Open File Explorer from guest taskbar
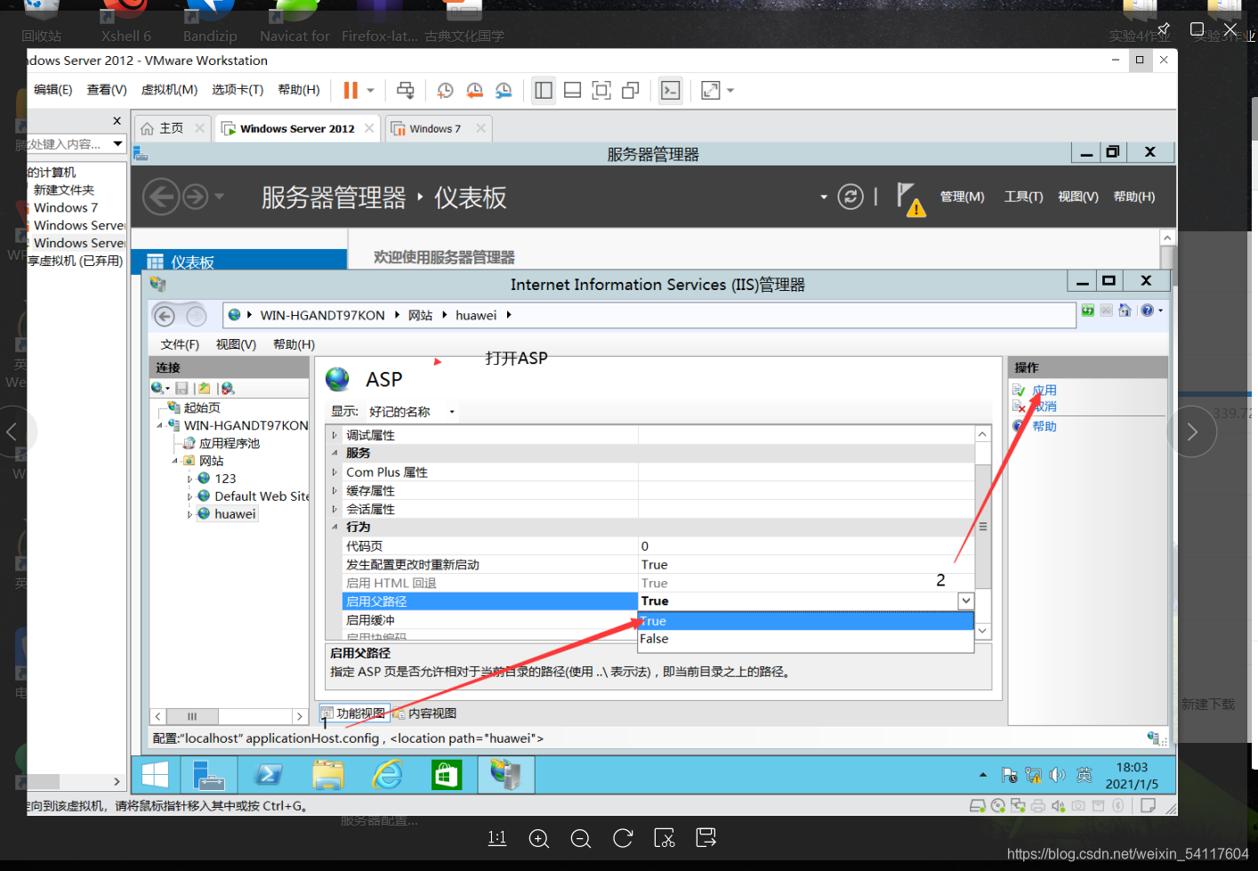The height and width of the screenshot is (871, 1258). click(328, 775)
